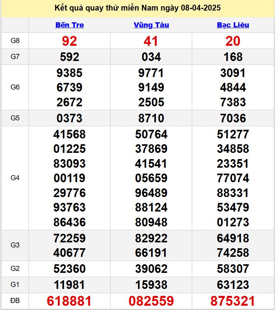Click G4 number 00119
This screenshot has height=310, width=275.
[x=70, y=178]
